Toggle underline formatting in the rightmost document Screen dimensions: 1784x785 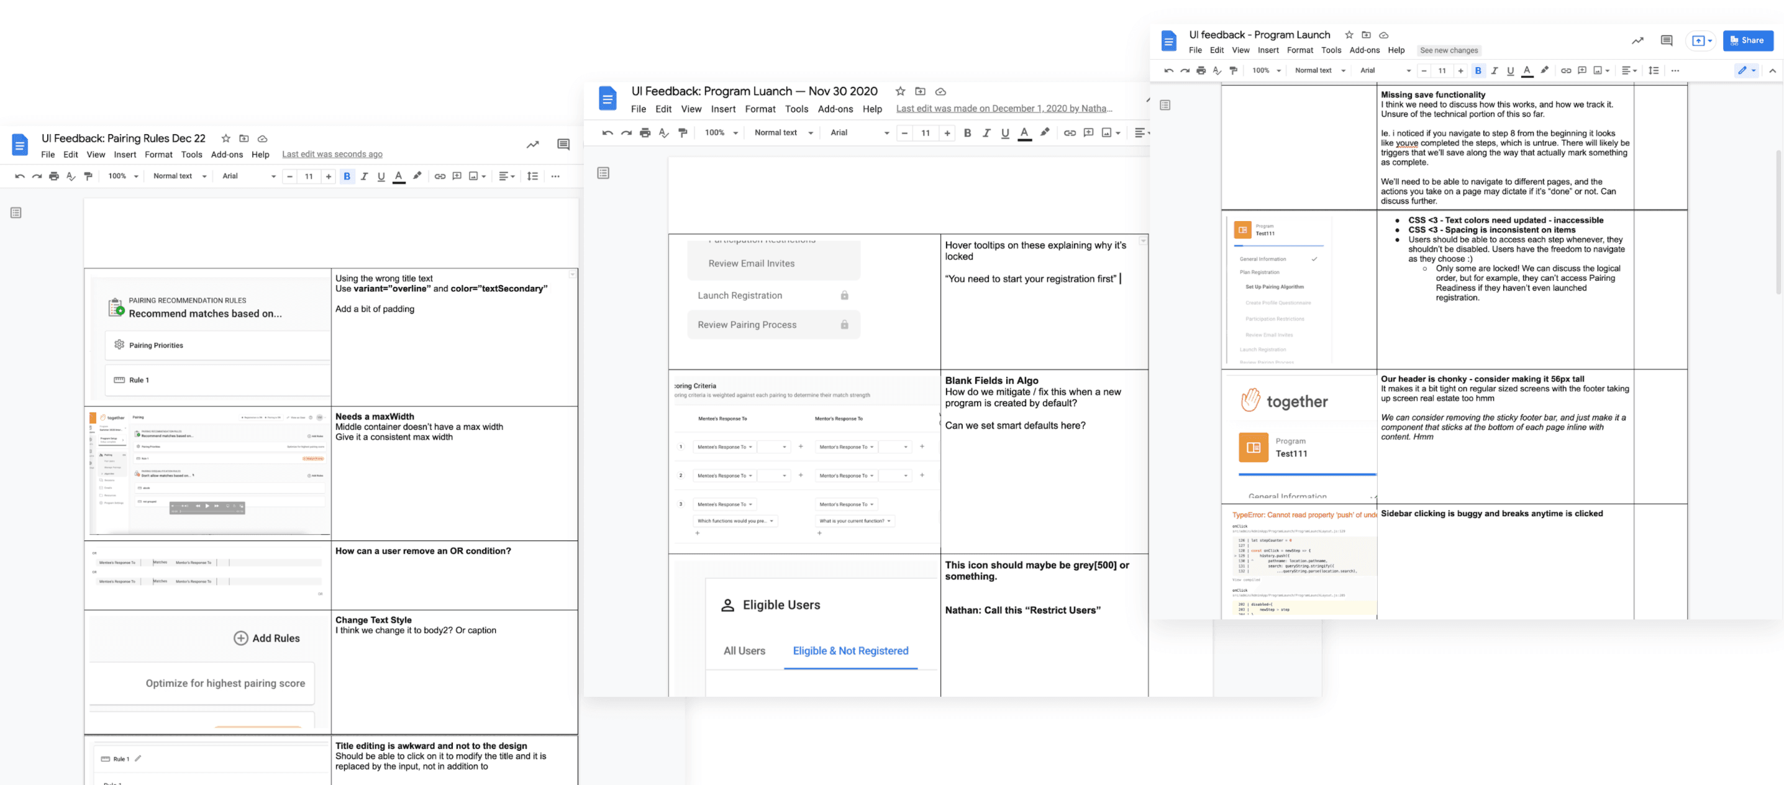(x=1511, y=70)
